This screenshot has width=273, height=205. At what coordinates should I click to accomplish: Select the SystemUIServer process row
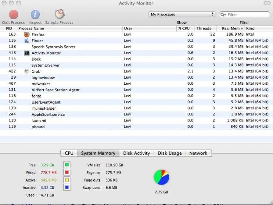pos(136,65)
